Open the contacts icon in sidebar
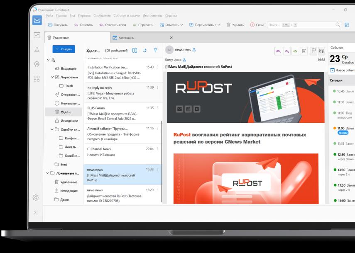 37,49
